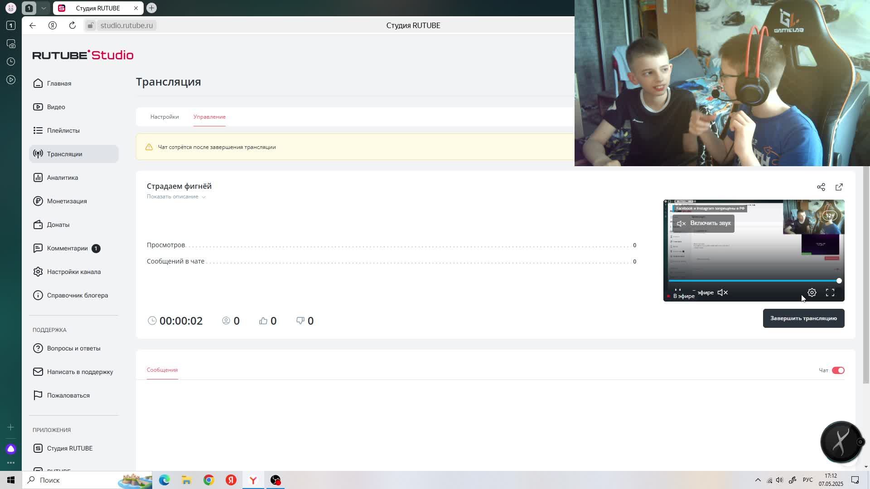Open the player settings gear icon
The width and height of the screenshot is (870, 489).
tap(812, 292)
